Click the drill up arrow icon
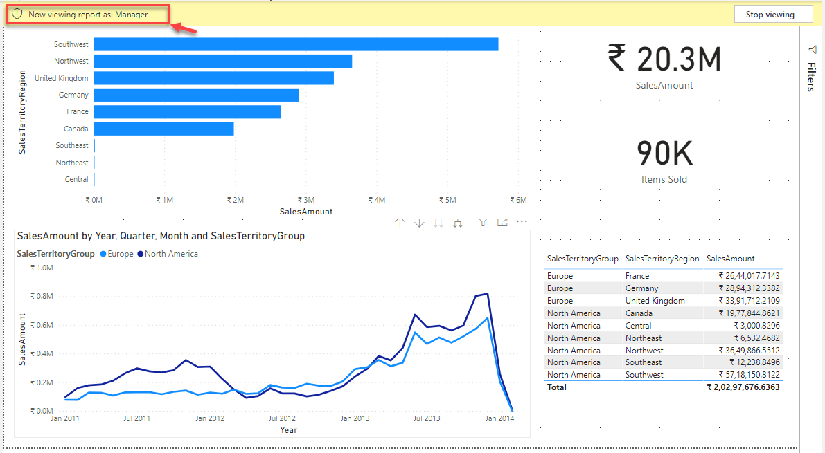Screen dimensions: 825x453 (x=400, y=223)
